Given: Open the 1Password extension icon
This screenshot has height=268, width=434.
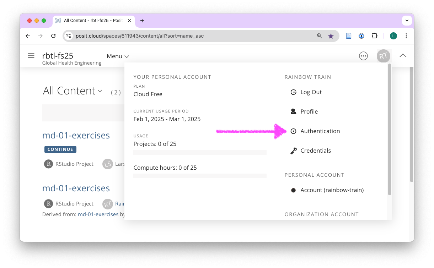Looking at the screenshot, I should point(361,36).
